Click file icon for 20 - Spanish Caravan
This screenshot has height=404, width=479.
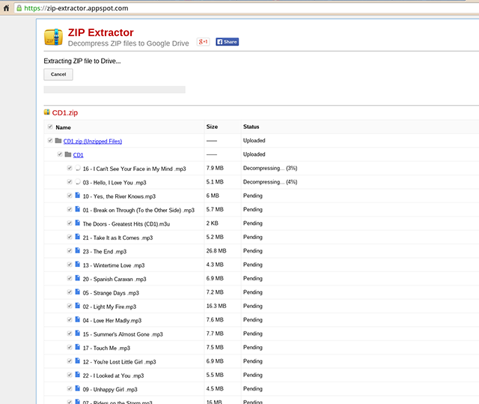[78, 277]
